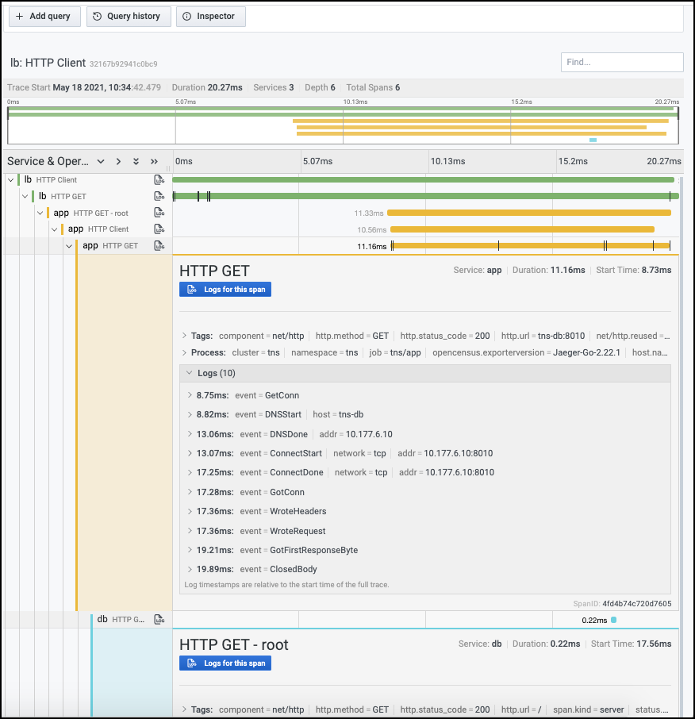Click the log icon for lb HTTP Client span

pos(159,180)
